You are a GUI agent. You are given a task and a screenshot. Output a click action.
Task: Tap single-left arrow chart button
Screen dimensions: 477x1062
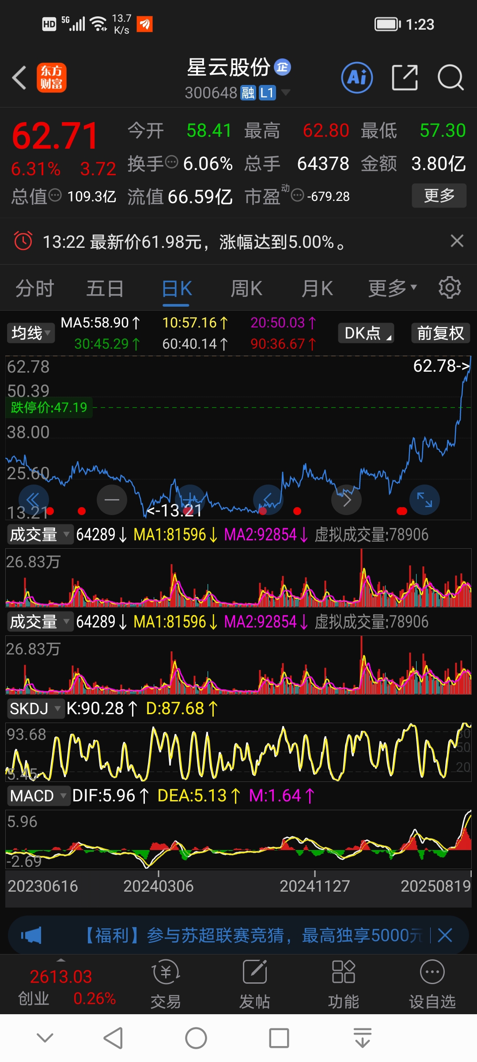coord(268,500)
